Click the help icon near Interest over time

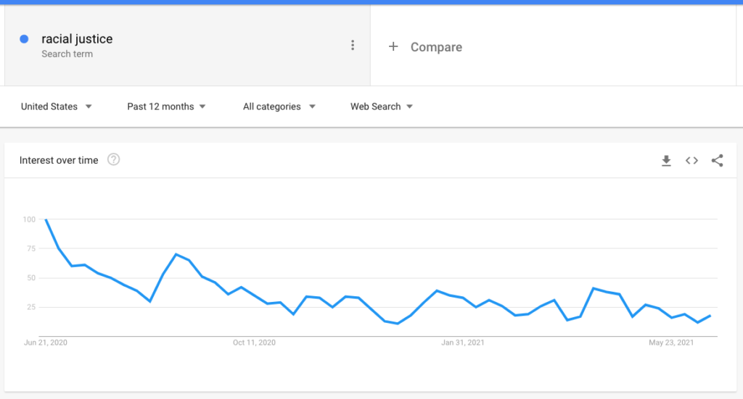coord(113,160)
